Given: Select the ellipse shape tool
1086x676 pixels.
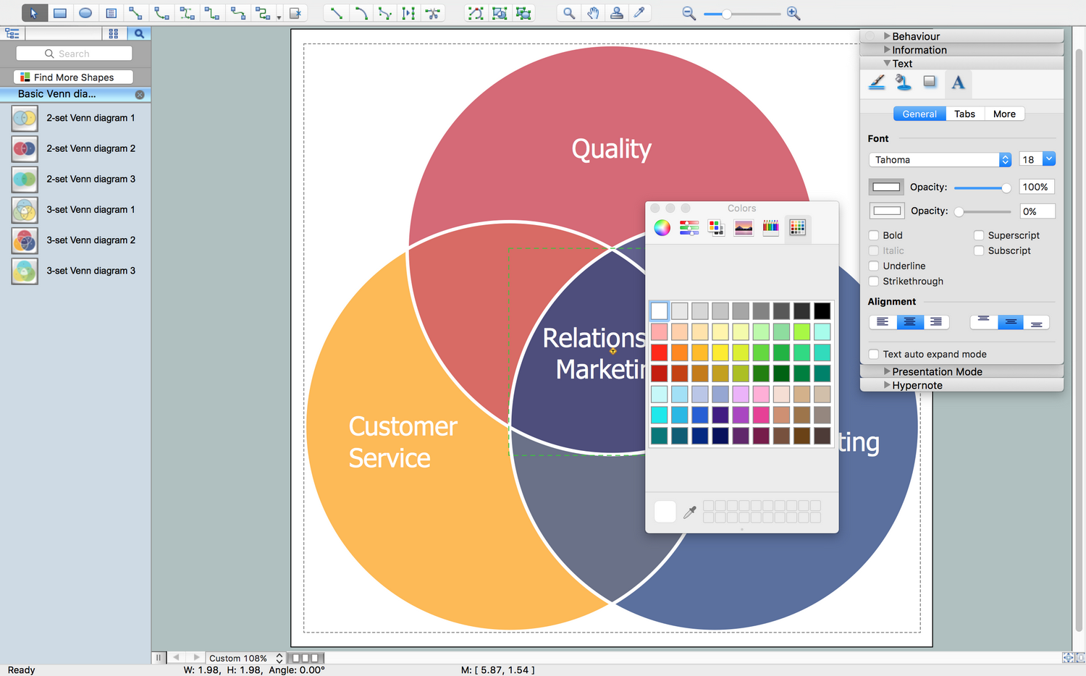Looking at the screenshot, I should [85, 13].
